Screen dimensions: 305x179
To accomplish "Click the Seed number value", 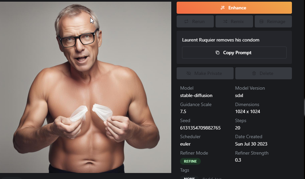I will (x=200, y=128).
